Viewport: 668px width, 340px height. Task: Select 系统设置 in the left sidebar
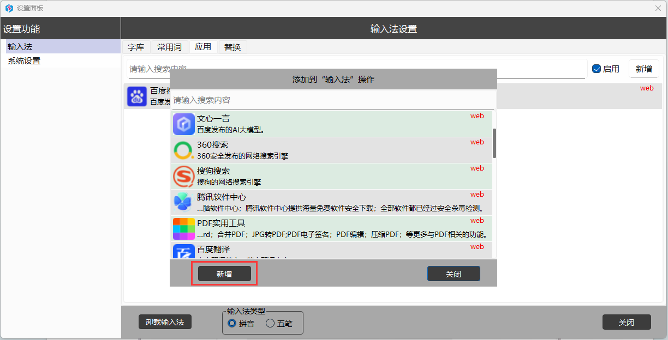(24, 61)
